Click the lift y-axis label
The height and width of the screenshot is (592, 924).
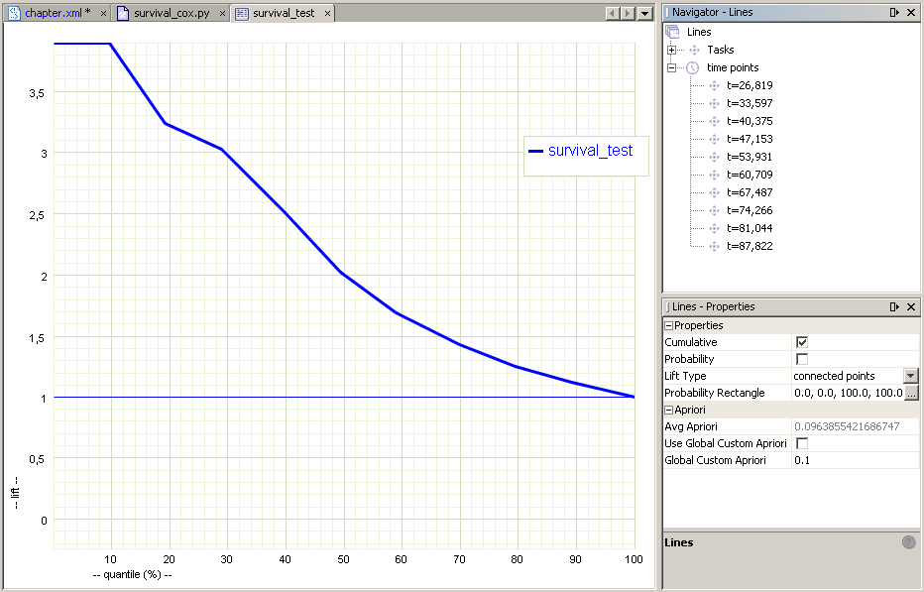pyautogui.click(x=15, y=493)
